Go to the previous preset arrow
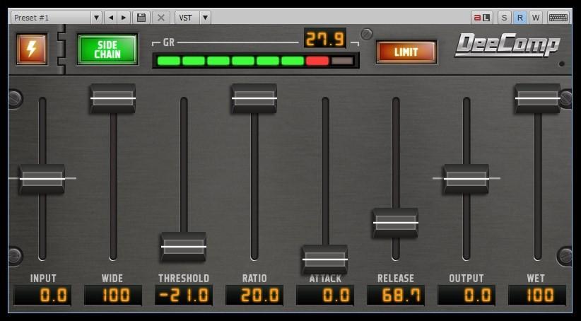 (110, 18)
